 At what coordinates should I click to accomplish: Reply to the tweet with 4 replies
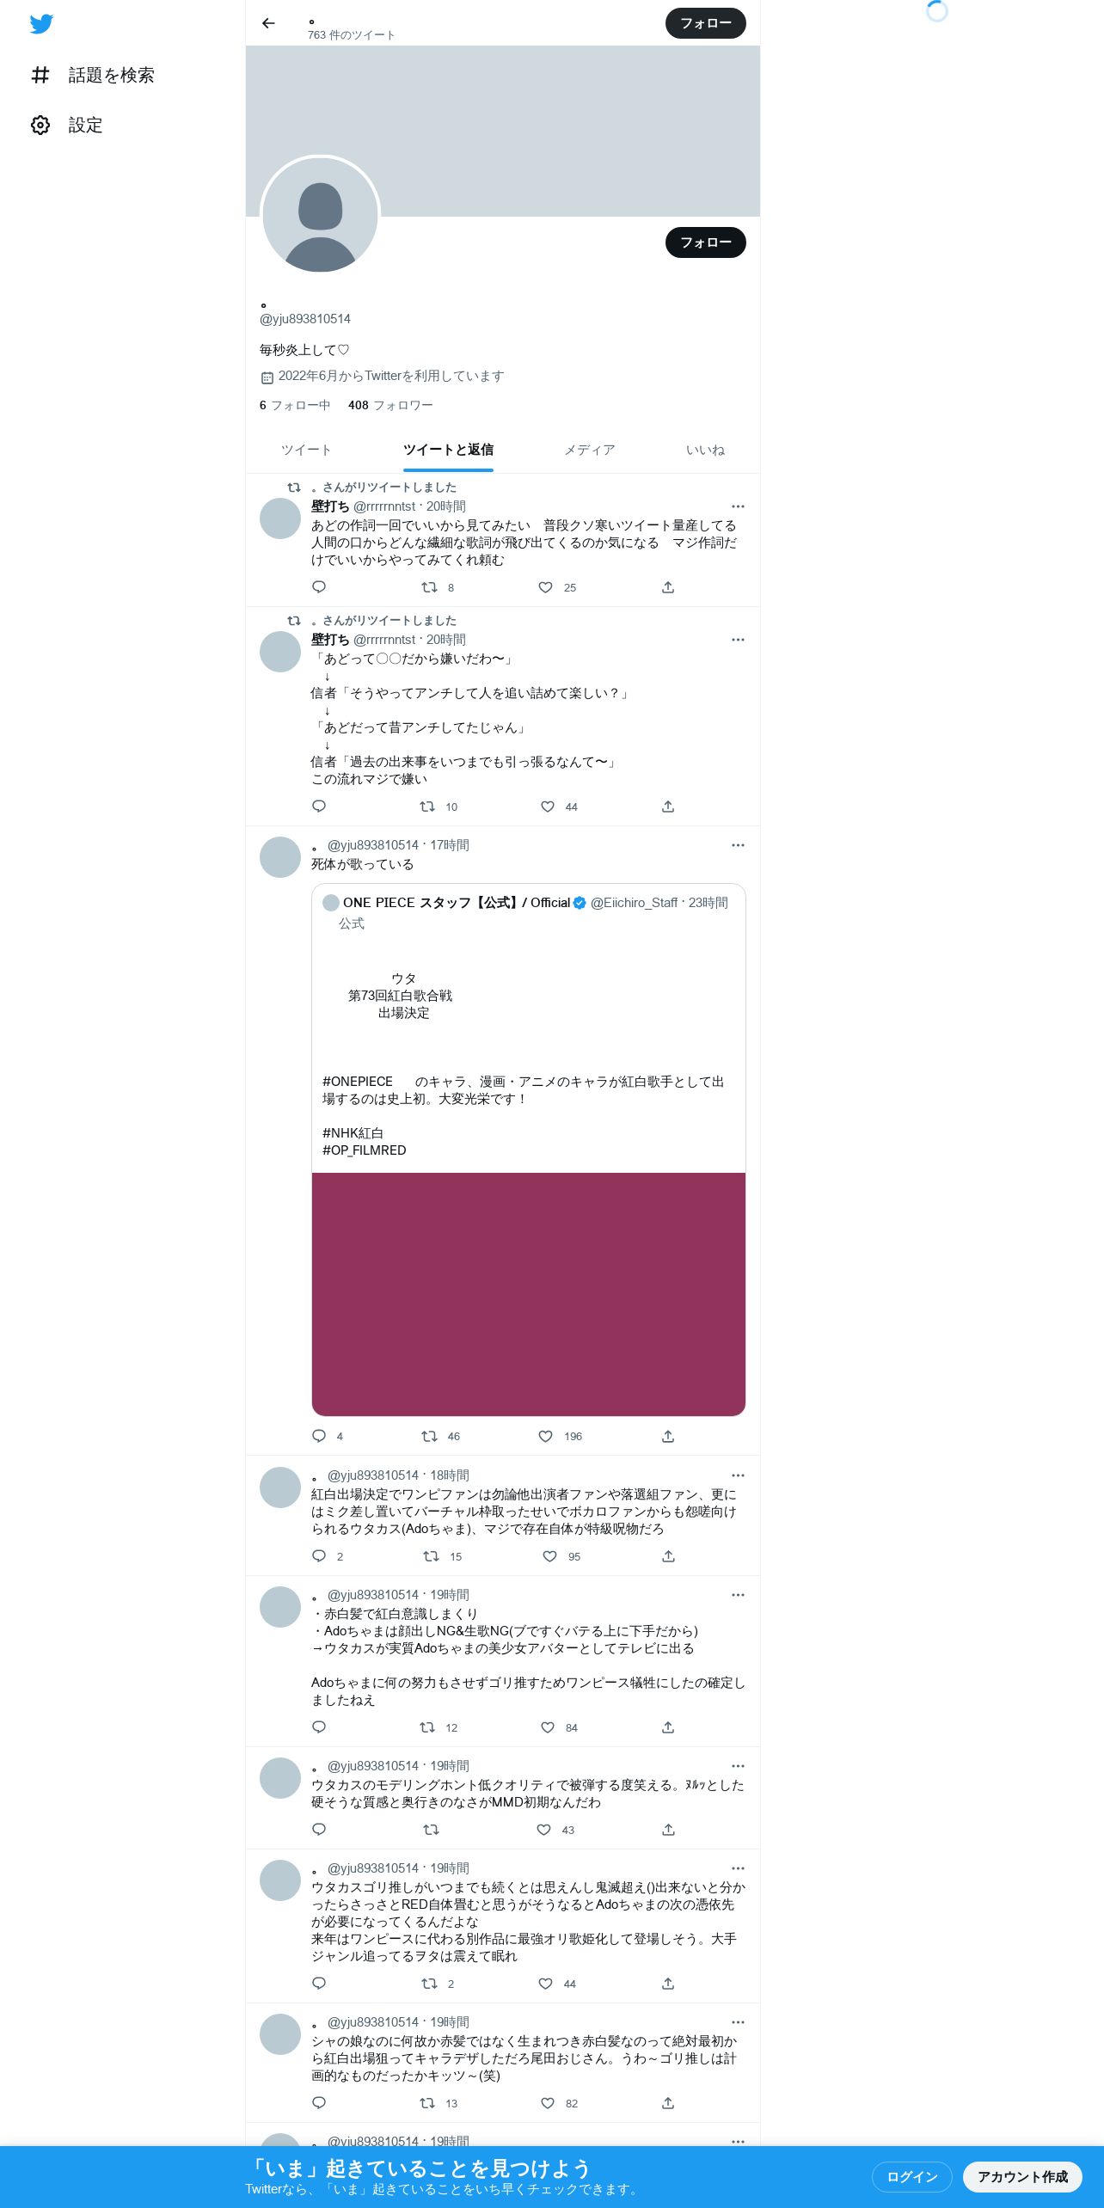tap(319, 1436)
